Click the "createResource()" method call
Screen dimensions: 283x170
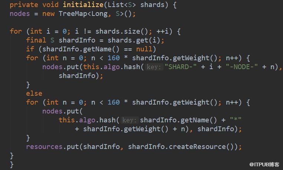point(201,147)
